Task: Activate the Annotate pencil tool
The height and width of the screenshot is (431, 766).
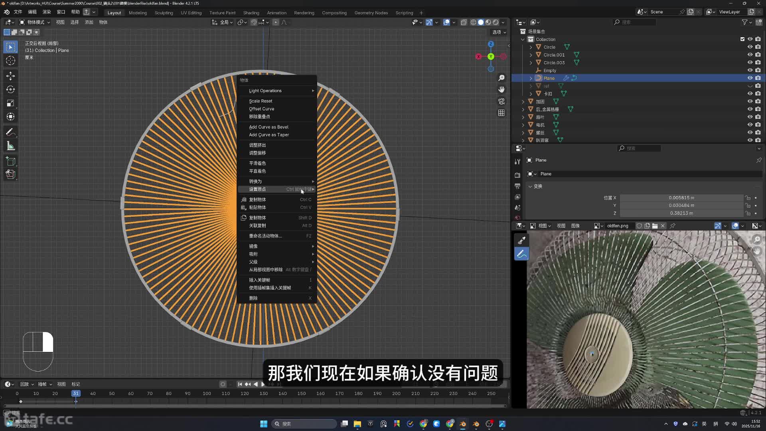Action: coord(11,132)
